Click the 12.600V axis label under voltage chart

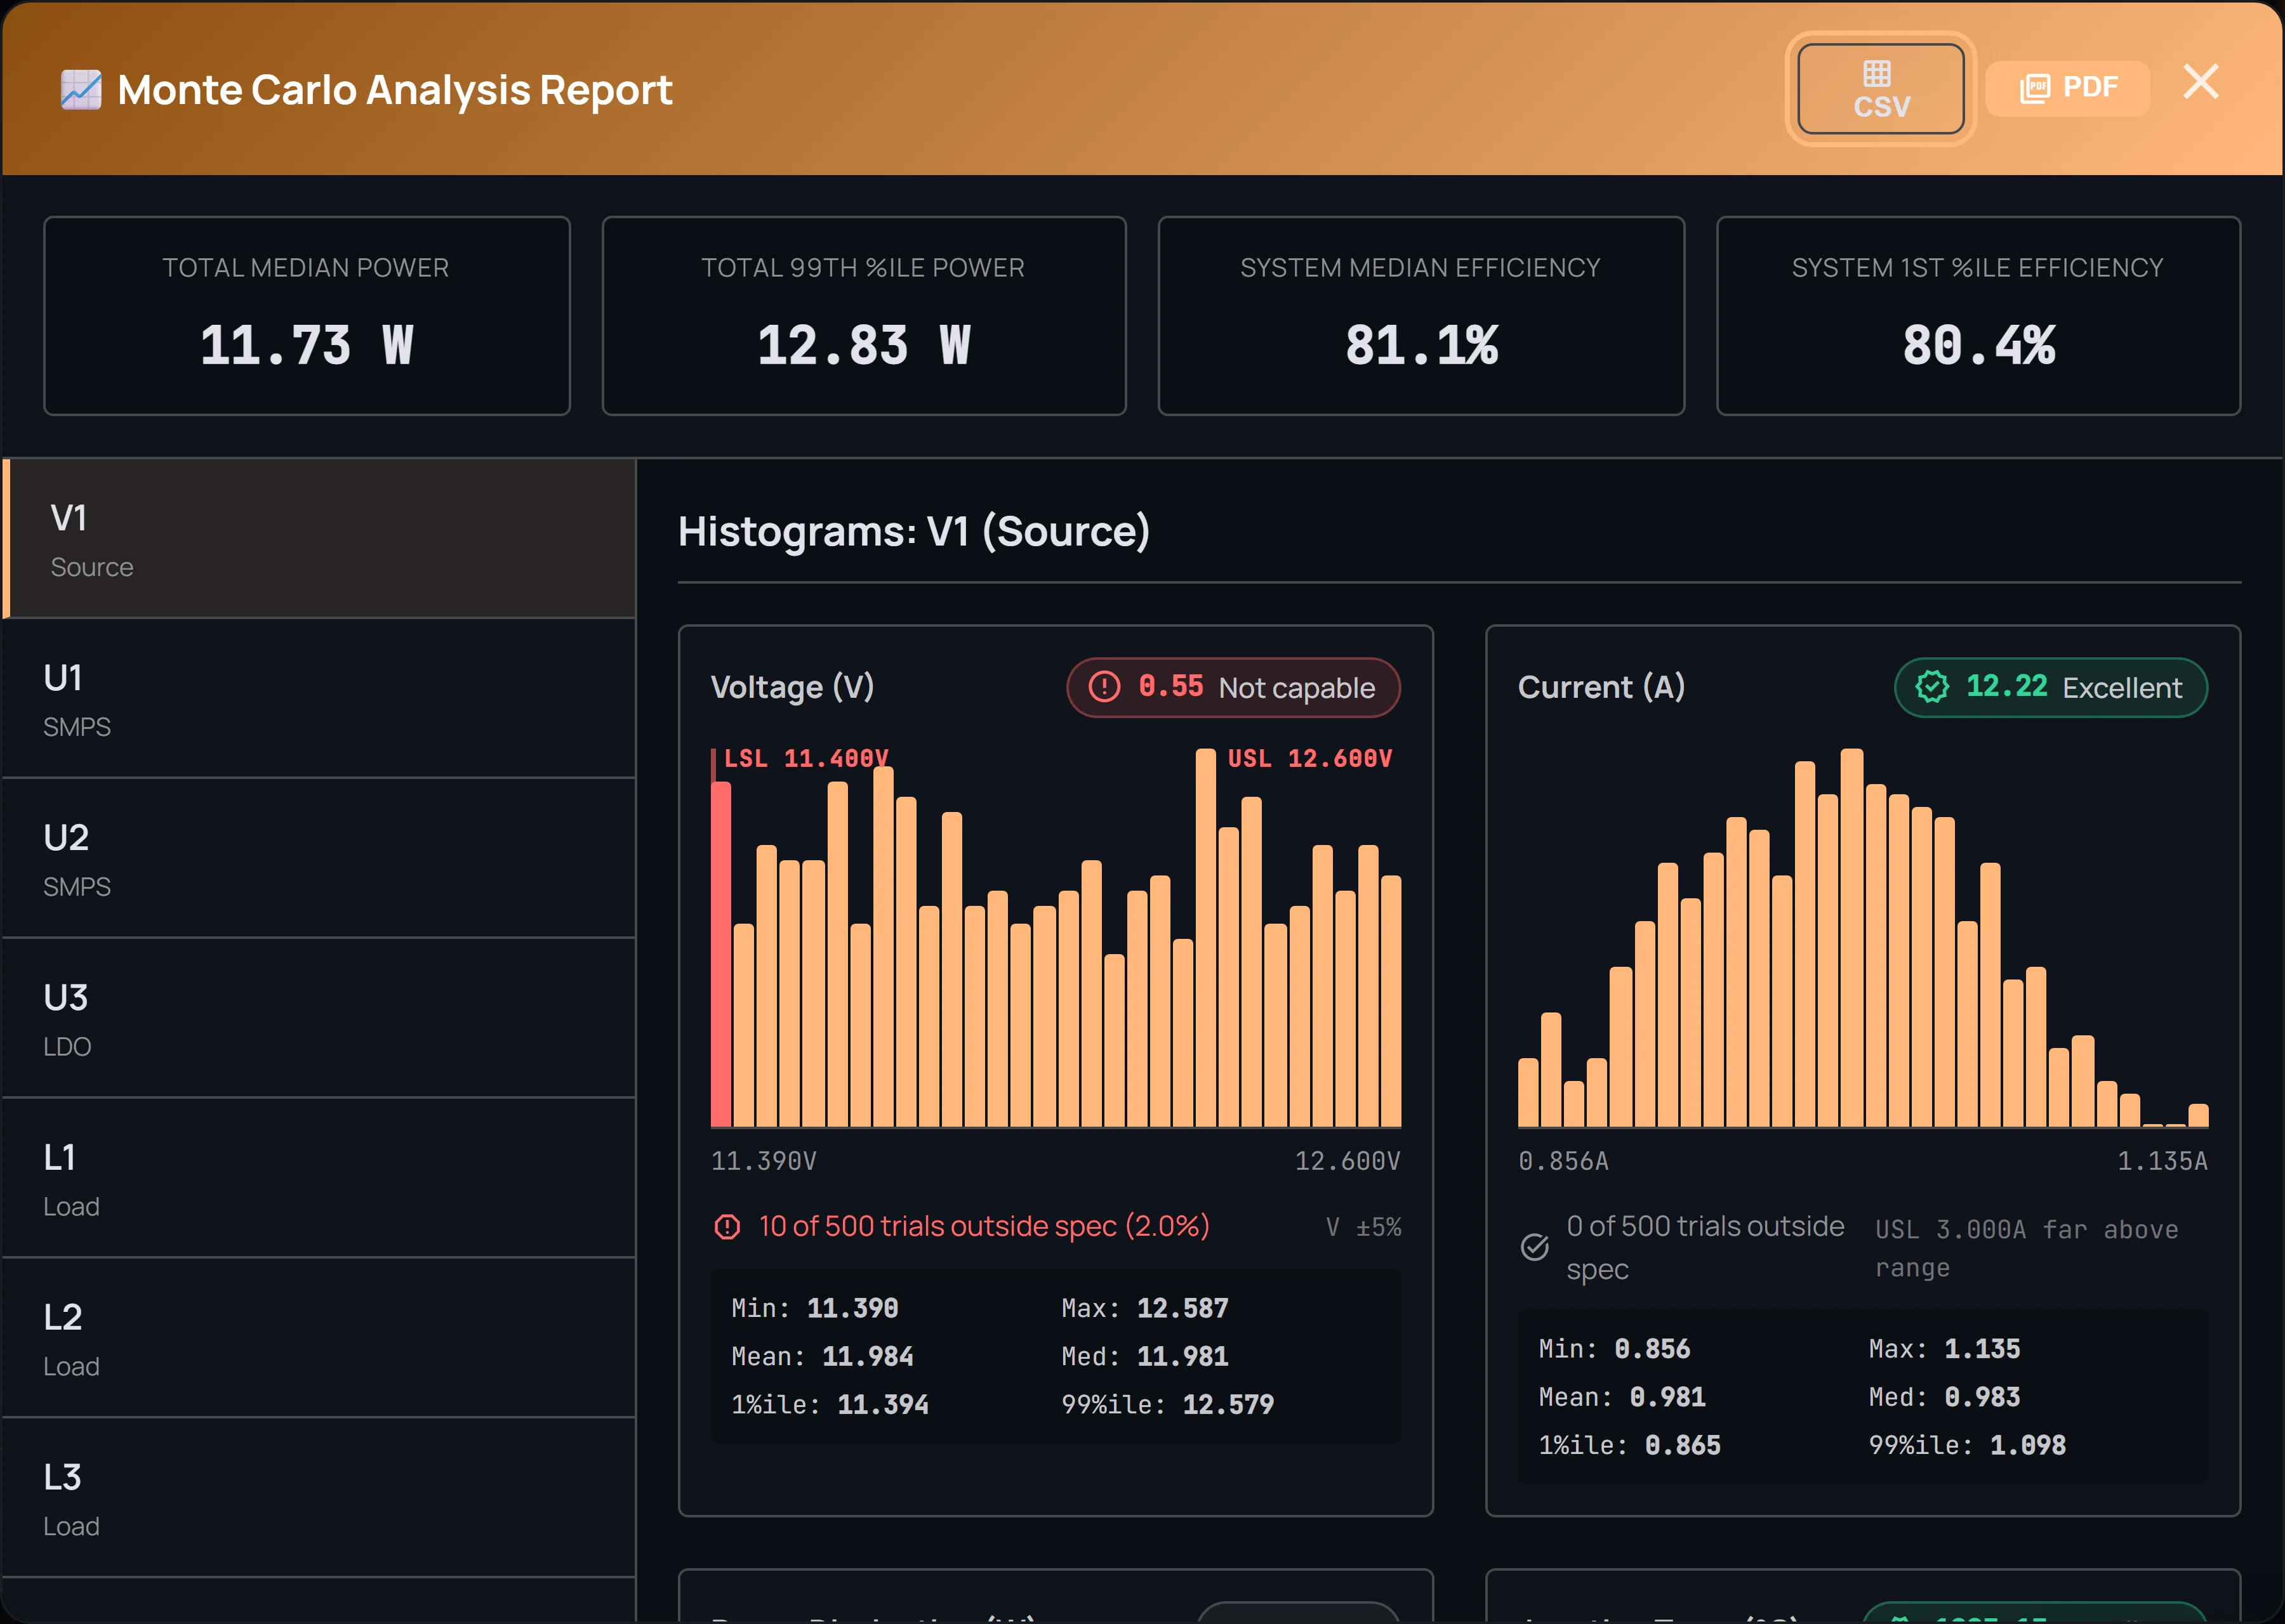click(x=1348, y=1161)
